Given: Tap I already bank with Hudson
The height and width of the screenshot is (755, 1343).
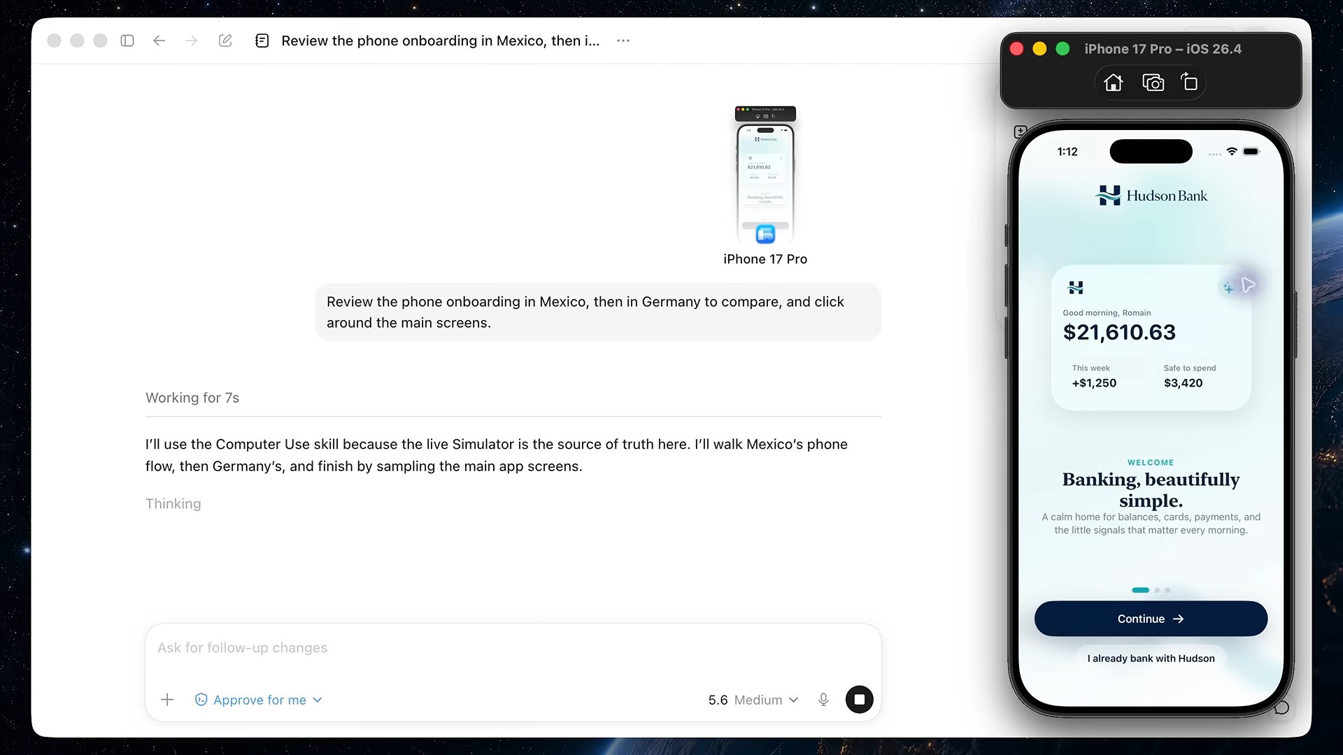Looking at the screenshot, I should click(1151, 659).
